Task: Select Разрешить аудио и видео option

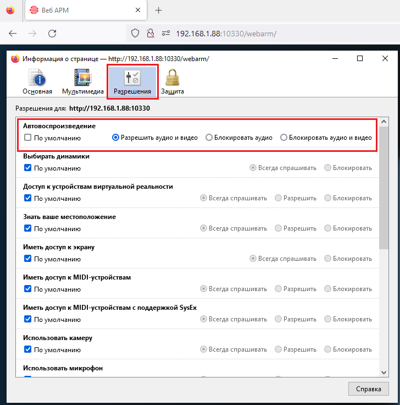Action: [x=115, y=138]
